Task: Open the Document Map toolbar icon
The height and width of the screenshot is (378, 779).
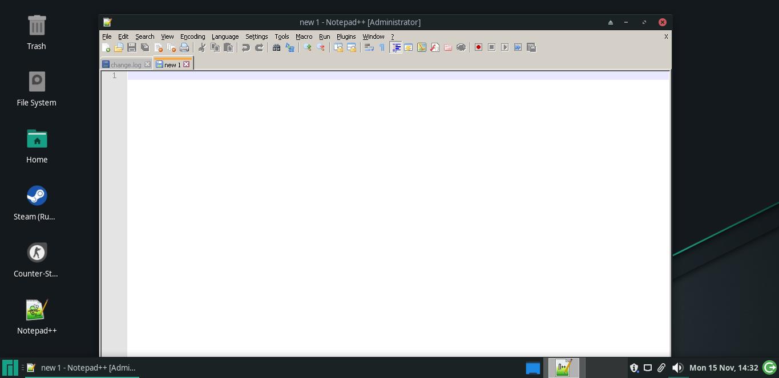Action: 422,47
